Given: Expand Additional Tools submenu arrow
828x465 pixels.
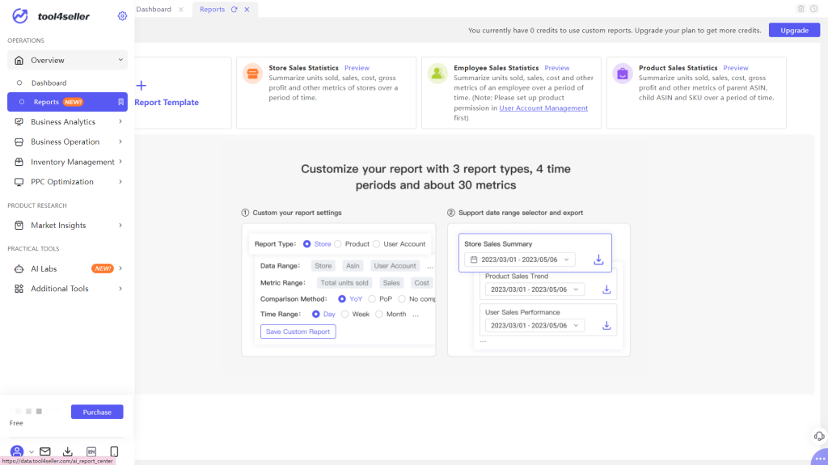Looking at the screenshot, I should click(x=120, y=289).
